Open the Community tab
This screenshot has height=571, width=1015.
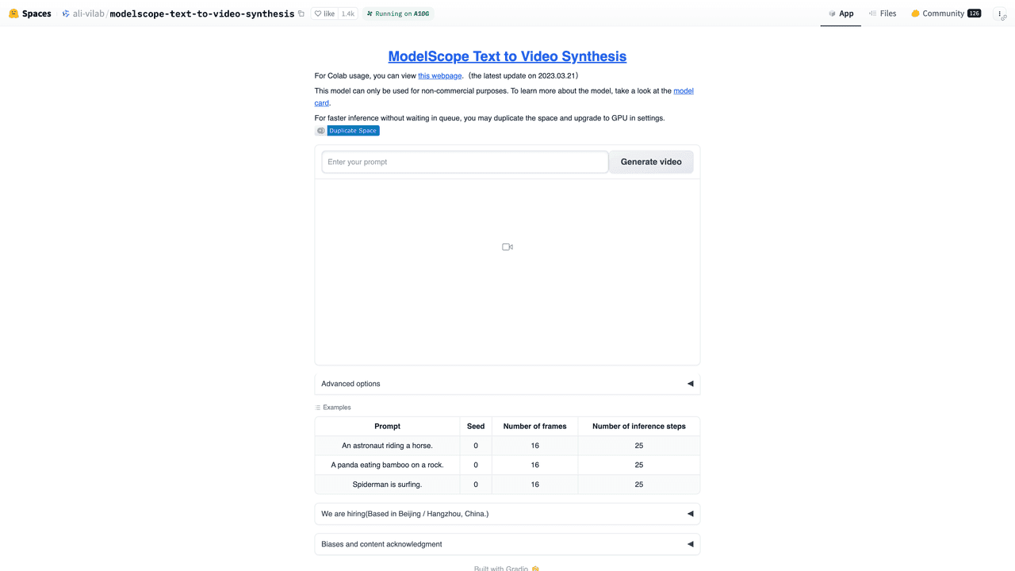tap(945, 13)
